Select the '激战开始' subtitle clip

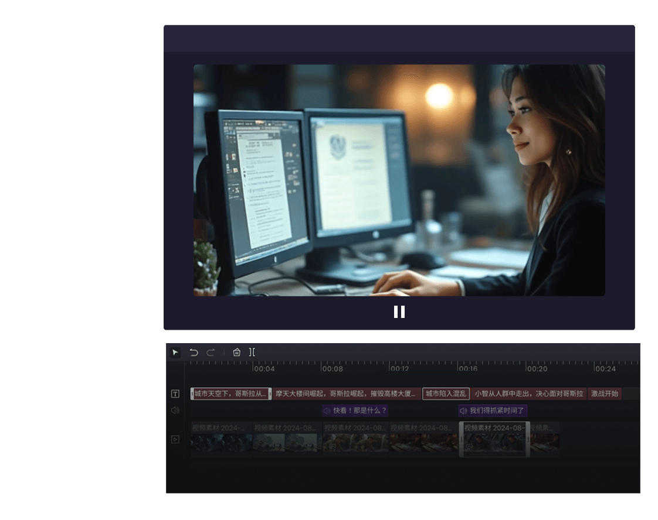click(x=605, y=394)
